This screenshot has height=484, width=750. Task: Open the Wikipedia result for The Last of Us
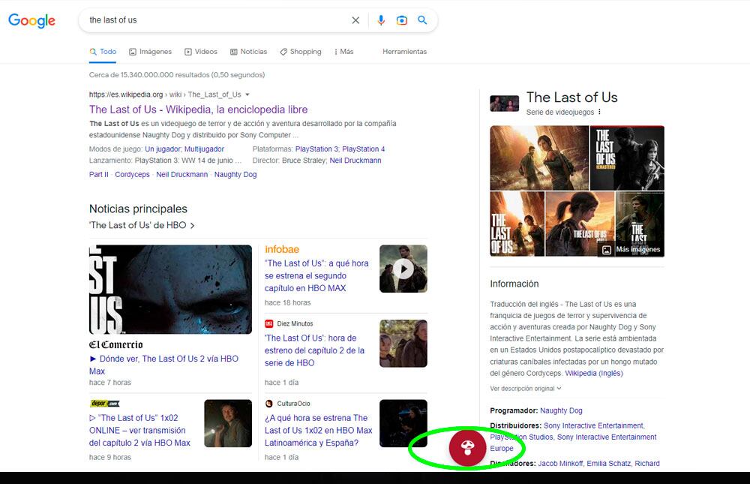(x=198, y=110)
